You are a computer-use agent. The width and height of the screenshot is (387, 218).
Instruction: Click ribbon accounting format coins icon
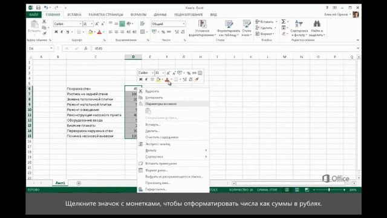click(154, 32)
